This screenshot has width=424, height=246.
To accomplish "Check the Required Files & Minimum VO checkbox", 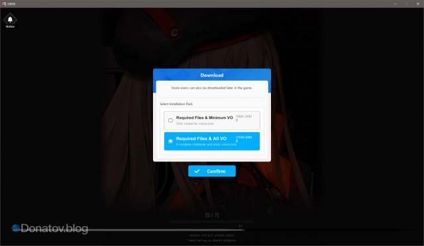I will (x=171, y=120).
